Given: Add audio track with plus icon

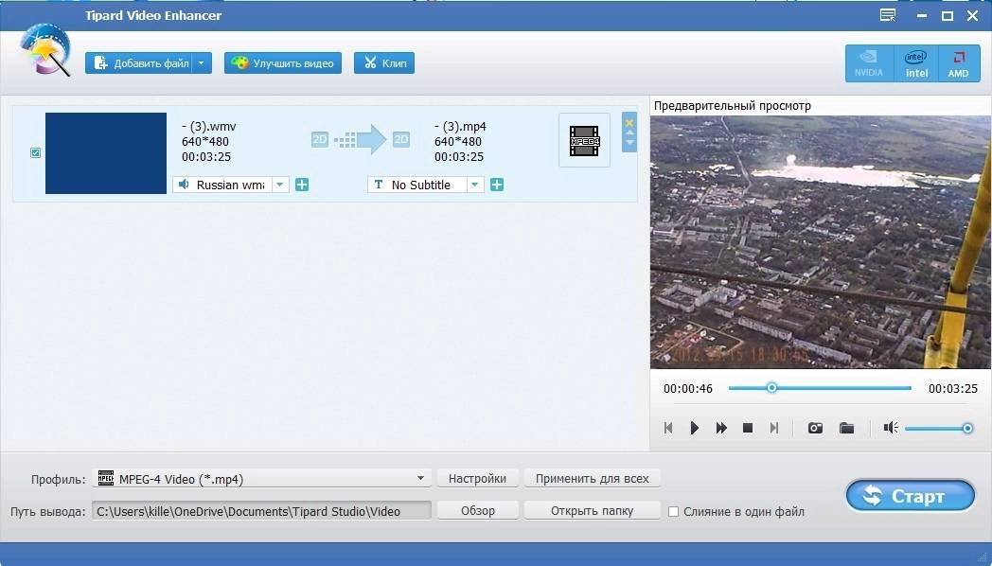Looking at the screenshot, I should 302,185.
